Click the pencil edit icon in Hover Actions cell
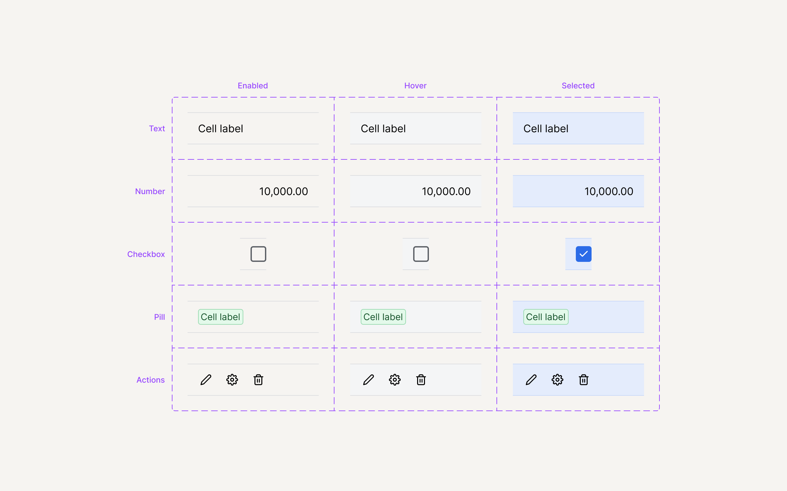Screen dimensions: 787x491 369,380
